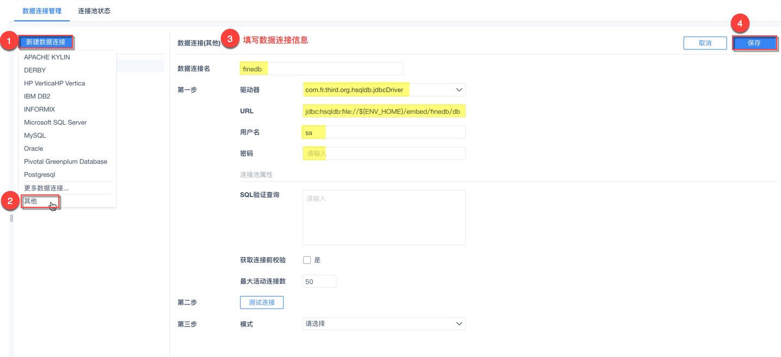The image size is (781, 357).
Task: Open the 数据连接管理 tab
Action: tap(42, 11)
